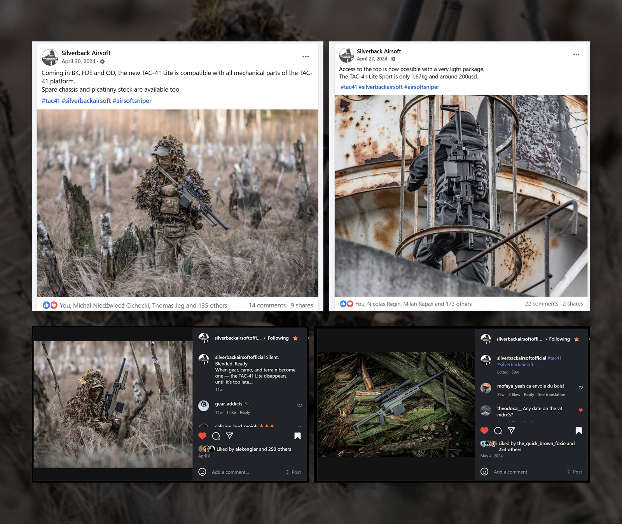Viewport: 622px width, 524px height.
Task: Open Silverback Airsoft page name, April 27 post
Action: [379, 51]
